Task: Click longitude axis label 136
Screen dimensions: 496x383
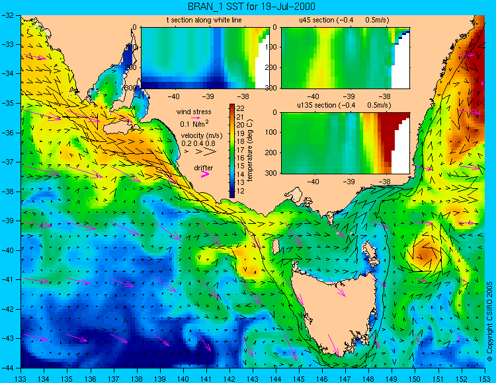Action: point(90,378)
